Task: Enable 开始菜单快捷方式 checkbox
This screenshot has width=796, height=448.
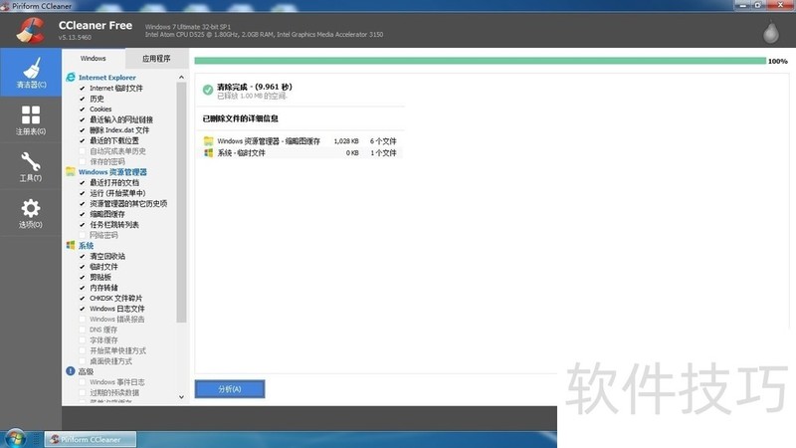Action: click(83, 350)
